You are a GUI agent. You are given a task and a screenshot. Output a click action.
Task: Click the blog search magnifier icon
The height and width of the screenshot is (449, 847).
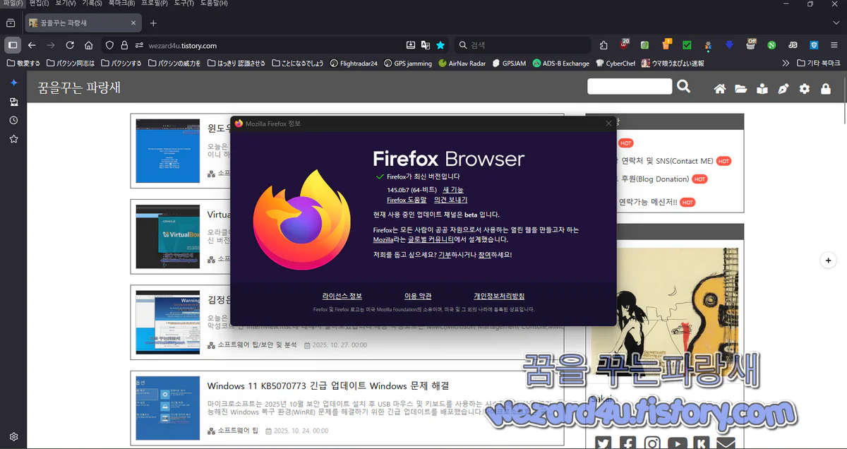pos(683,86)
